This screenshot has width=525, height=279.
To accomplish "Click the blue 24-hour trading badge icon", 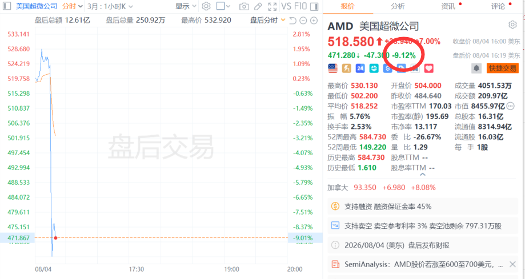I will 360,68.
